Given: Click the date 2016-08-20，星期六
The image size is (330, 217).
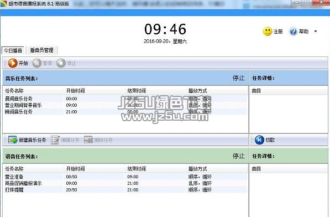Looking at the screenshot, I should (165, 42).
